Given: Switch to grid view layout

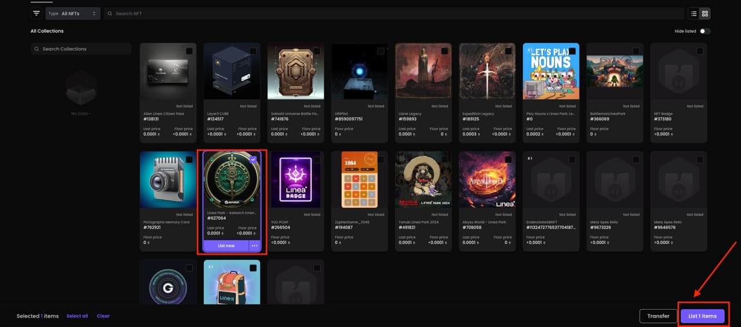Looking at the screenshot, I should [x=705, y=13].
